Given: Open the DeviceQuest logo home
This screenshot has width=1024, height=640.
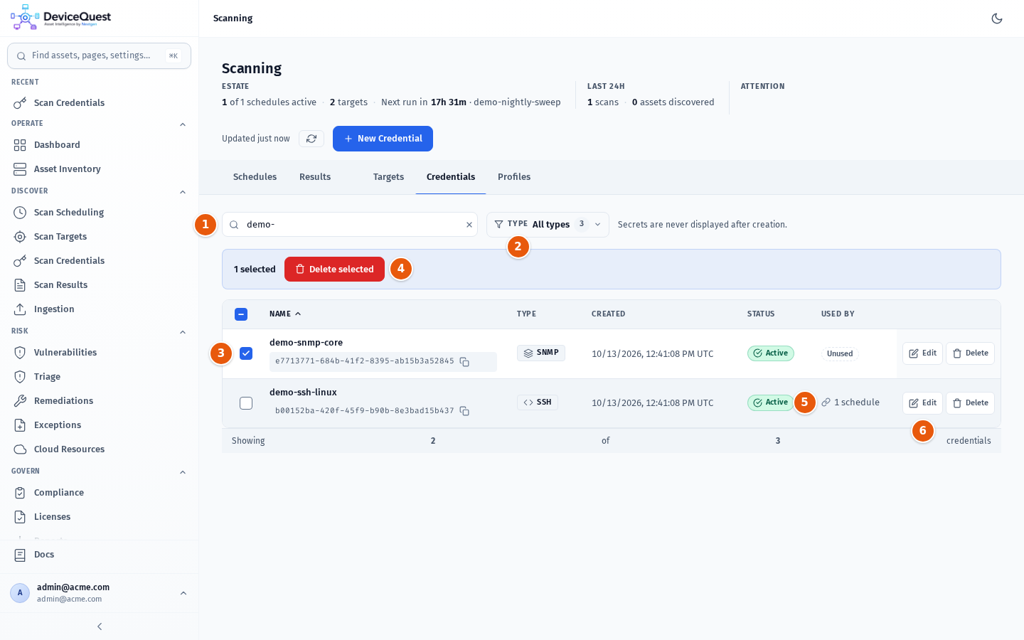Looking at the screenshot, I should [61, 18].
